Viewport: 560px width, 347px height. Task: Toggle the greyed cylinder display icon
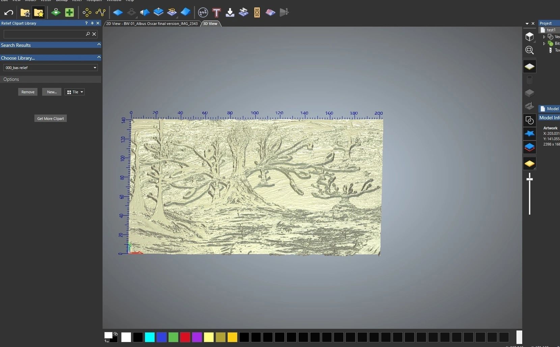click(530, 80)
